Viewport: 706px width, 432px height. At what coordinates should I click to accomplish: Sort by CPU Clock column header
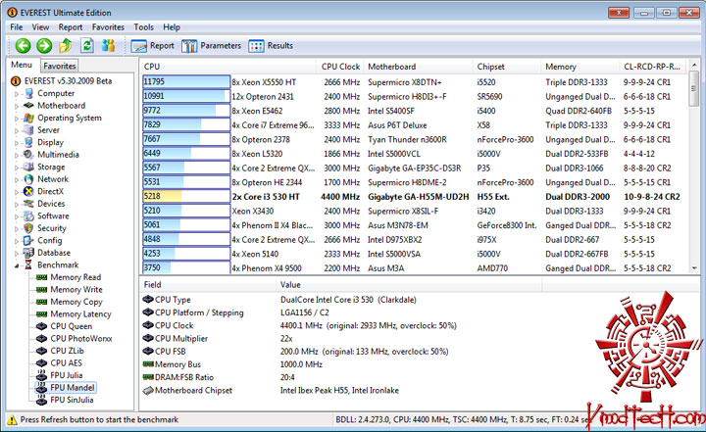point(340,67)
